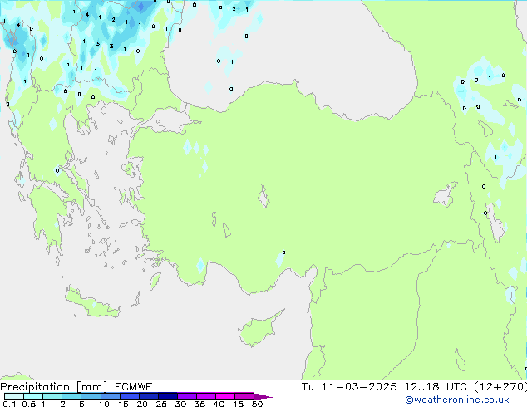Click the '0.1' legend label
Screen dimensions: 527x407
point(9,404)
